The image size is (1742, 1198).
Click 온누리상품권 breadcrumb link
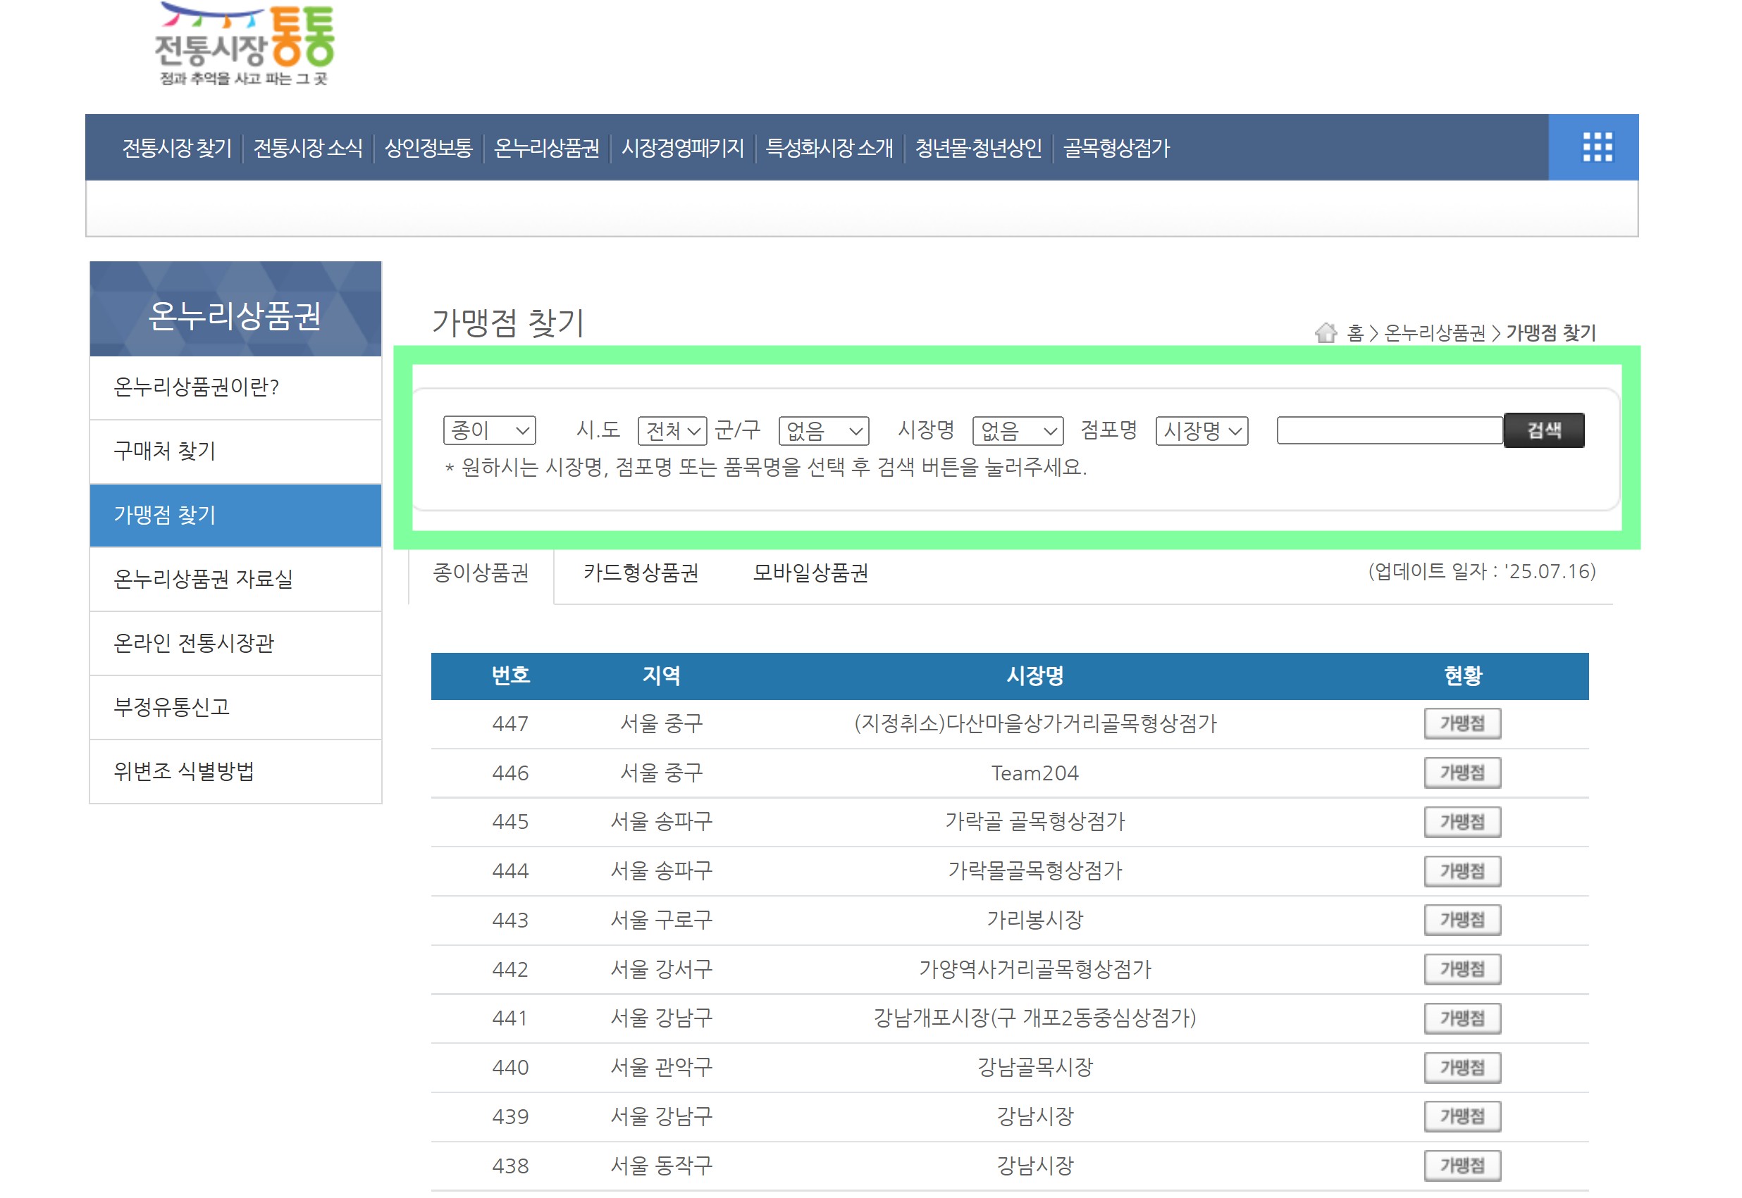pos(1433,332)
